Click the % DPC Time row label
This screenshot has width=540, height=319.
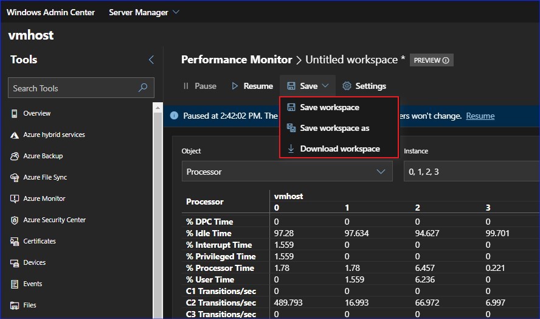(x=210, y=222)
